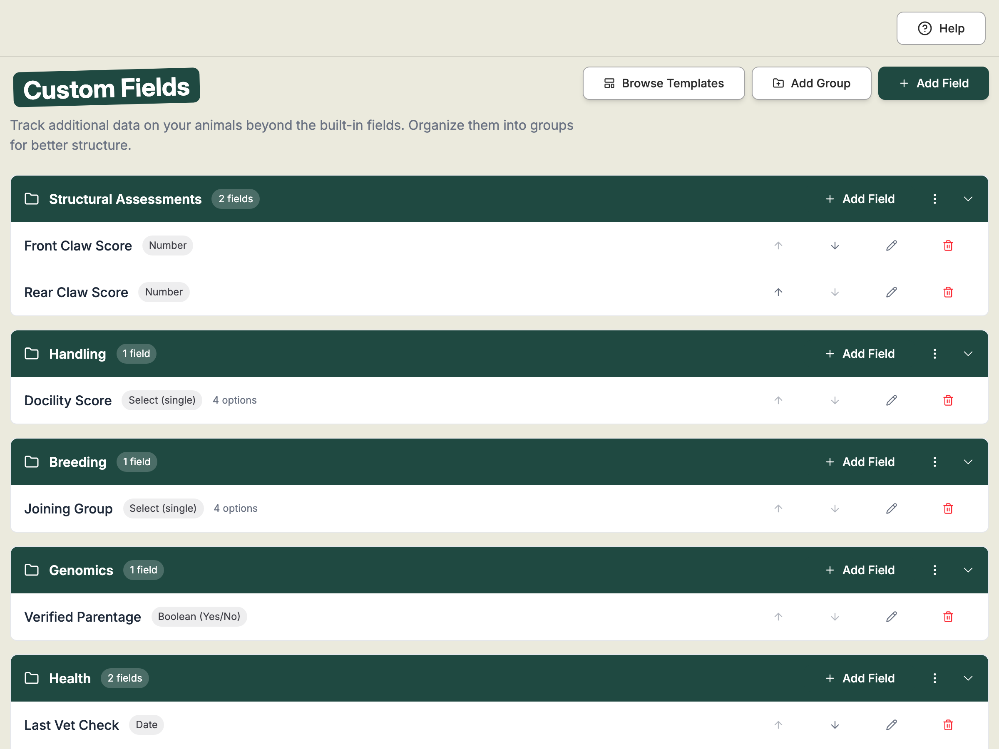Viewport: 999px width, 749px height.
Task: Add a field to Genomics group
Action: click(860, 570)
